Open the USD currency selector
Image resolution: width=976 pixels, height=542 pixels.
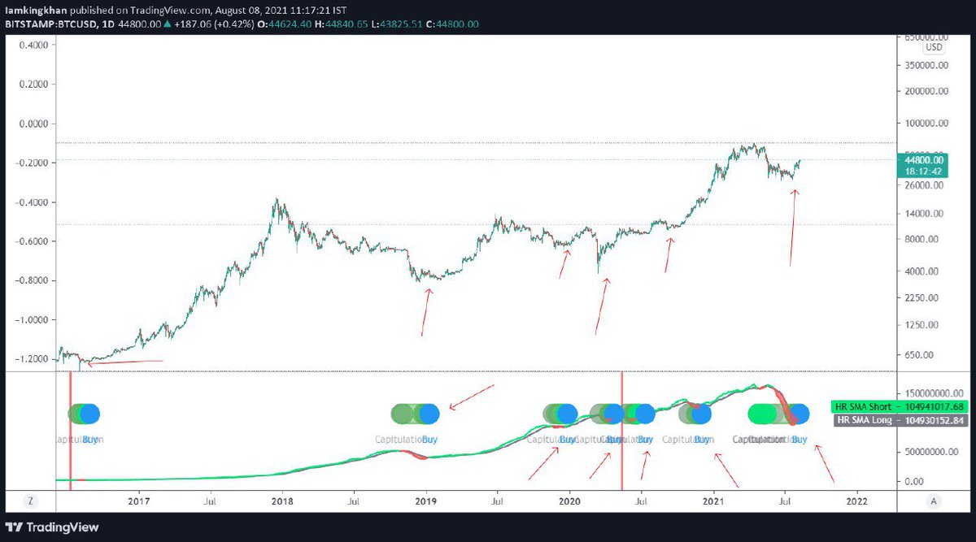pyautogui.click(x=934, y=47)
